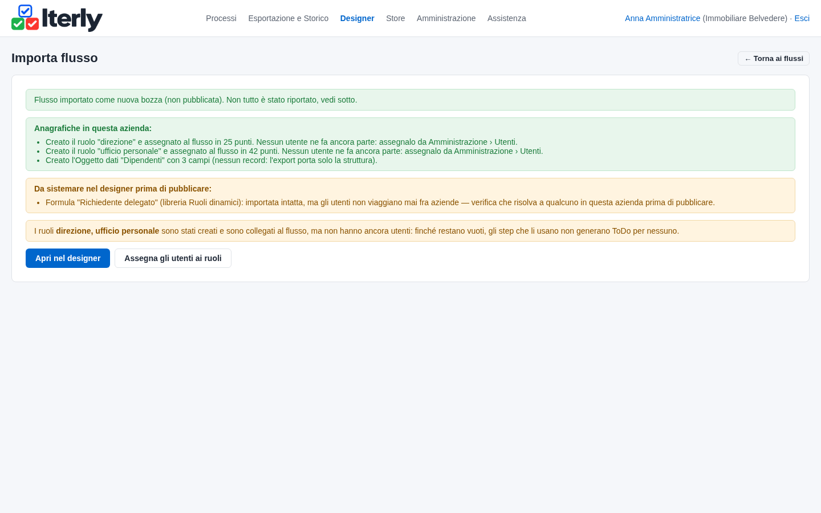The image size is (821, 513).
Task: Click the Formula "Richiedente delegato" warning line
Action: [380, 202]
